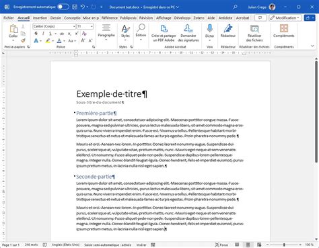The width and height of the screenshot is (319, 248).
Task: Click the text effects A icon
Action: tap(36, 41)
